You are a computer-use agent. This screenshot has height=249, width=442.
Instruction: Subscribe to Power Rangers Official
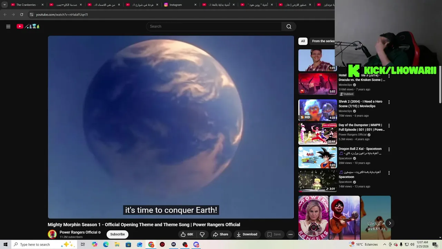pos(117,234)
